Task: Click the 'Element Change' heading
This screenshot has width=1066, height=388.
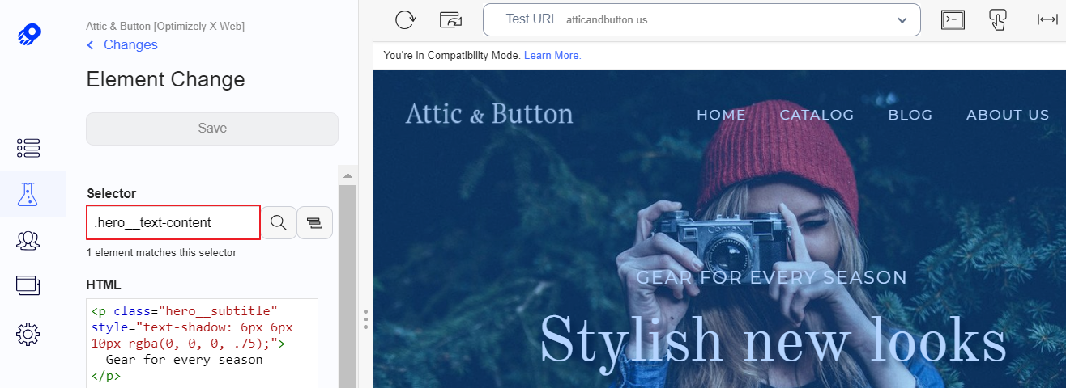Action: tap(165, 79)
